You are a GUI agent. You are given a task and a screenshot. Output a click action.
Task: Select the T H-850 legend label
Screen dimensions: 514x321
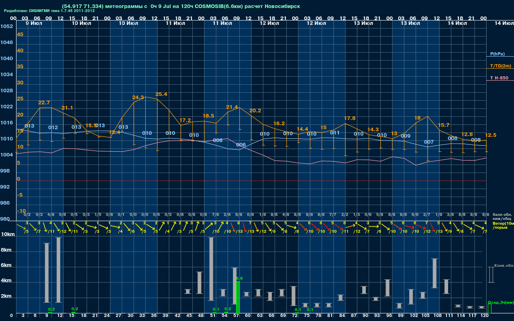click(499, 78)
